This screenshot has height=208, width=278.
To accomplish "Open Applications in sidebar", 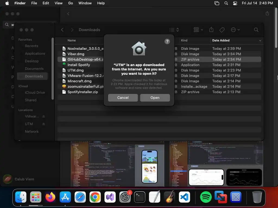I will pyautogui.click(x=35, y=53).
